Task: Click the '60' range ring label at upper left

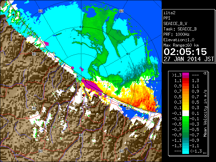Action: [40, 11]
